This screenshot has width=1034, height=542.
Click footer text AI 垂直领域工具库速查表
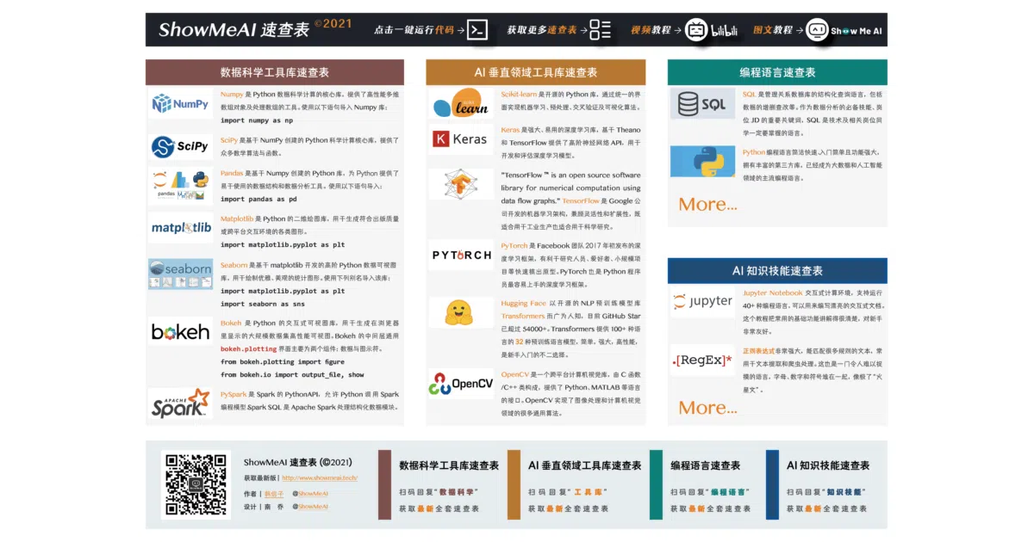585,465
